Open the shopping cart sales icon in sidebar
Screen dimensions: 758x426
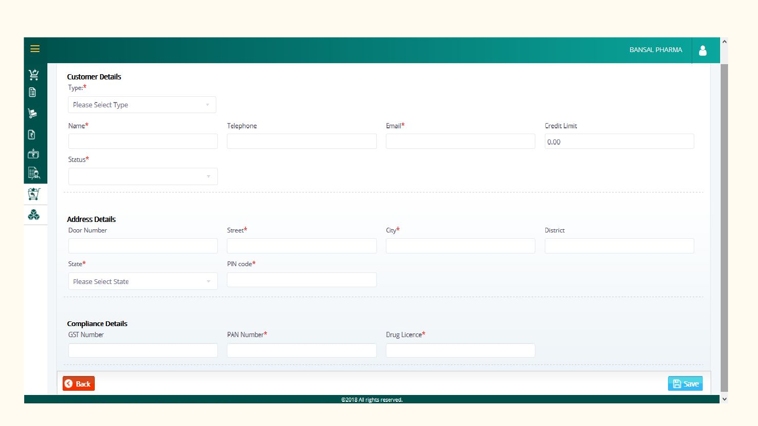point(34,75)
